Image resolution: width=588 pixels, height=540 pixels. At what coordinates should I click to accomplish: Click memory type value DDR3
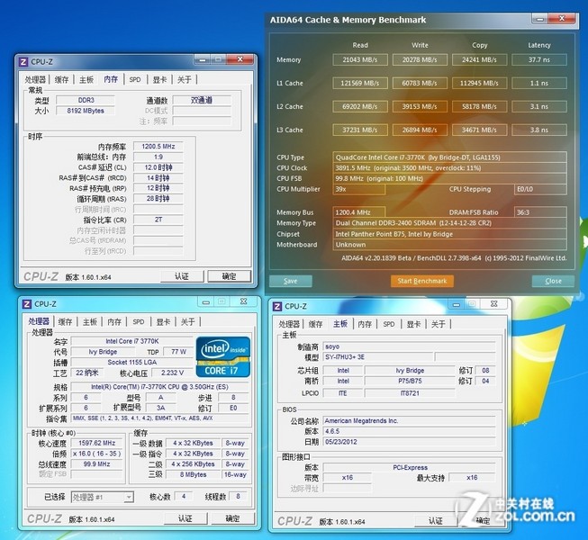86,101
